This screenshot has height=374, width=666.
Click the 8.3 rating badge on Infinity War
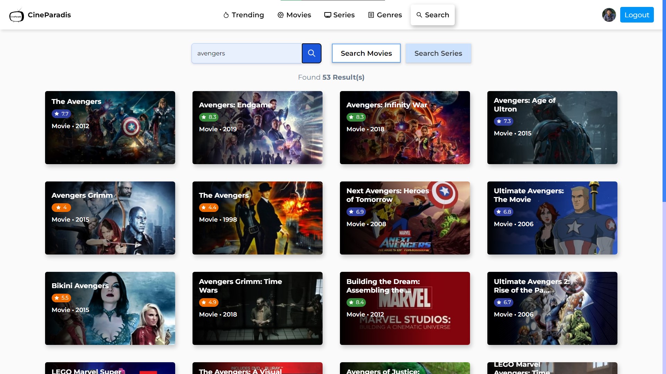pos(356,117)
